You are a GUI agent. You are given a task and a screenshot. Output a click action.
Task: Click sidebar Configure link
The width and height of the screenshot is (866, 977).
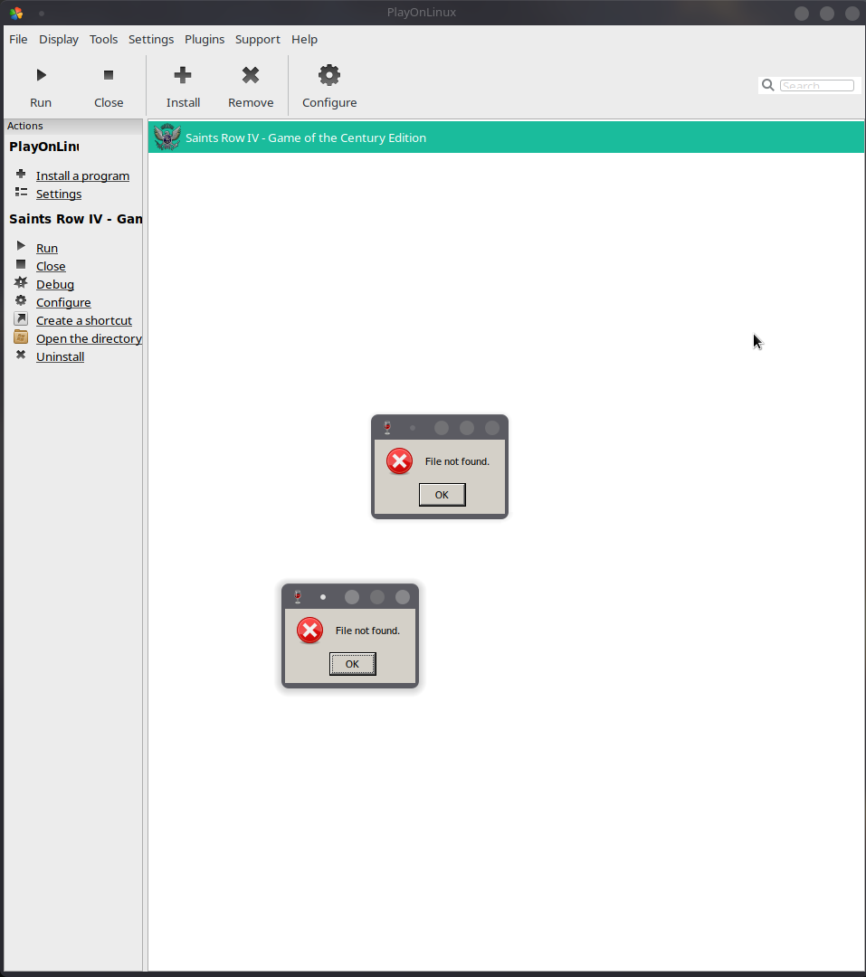(x=63, y=302)
